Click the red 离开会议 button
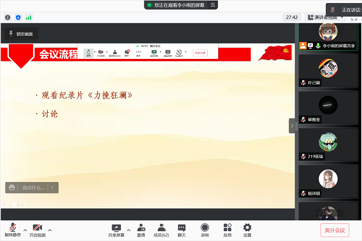Image resolution: width=362 pixels, height=241 pixels. 335,230
